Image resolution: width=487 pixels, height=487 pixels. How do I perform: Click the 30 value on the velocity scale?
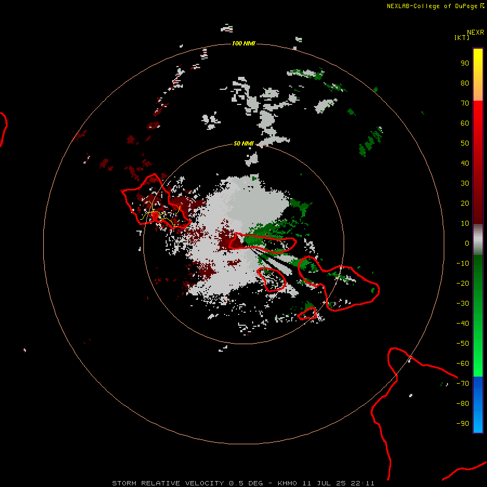[465, 183]
